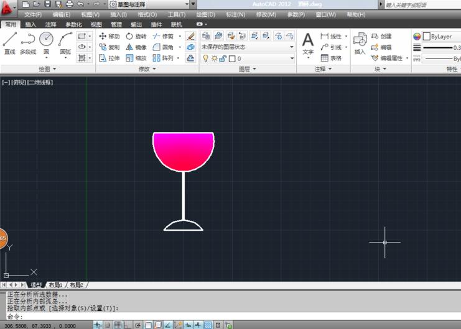Expand the 修改 panel
This screenshot has width=461, height=329.
[147, 69]
